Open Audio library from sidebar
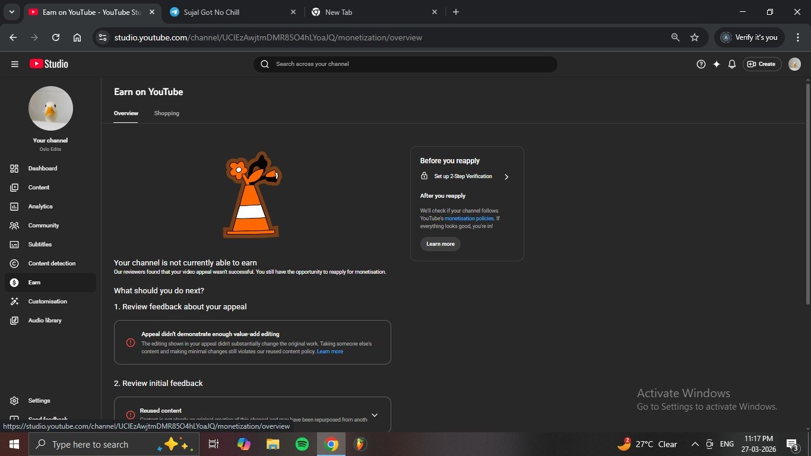Image resolution: width=811 pixels, height=456 pixels. click(x=45, y=321)
